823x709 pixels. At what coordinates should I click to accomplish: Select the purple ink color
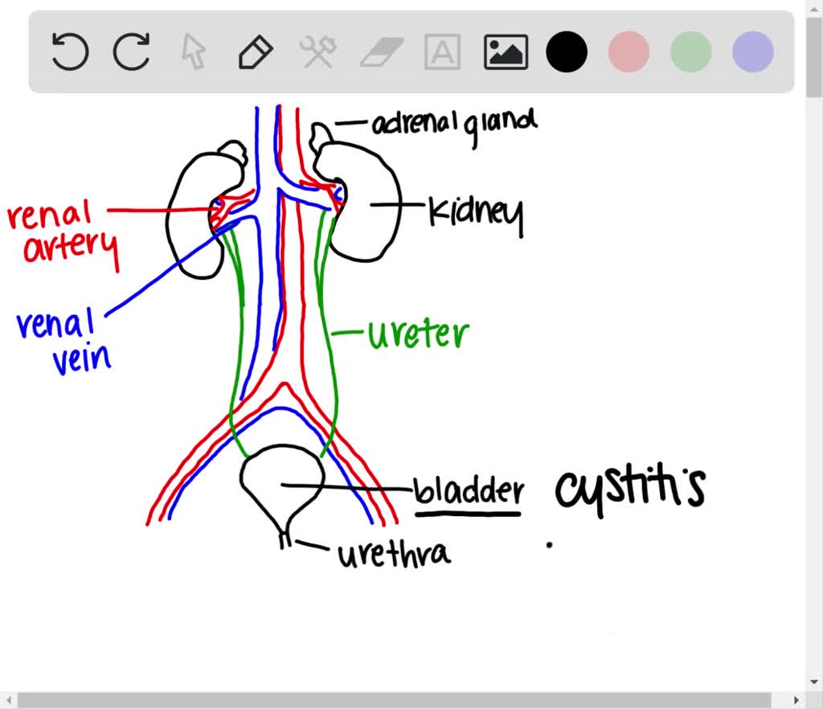point(752,51)
